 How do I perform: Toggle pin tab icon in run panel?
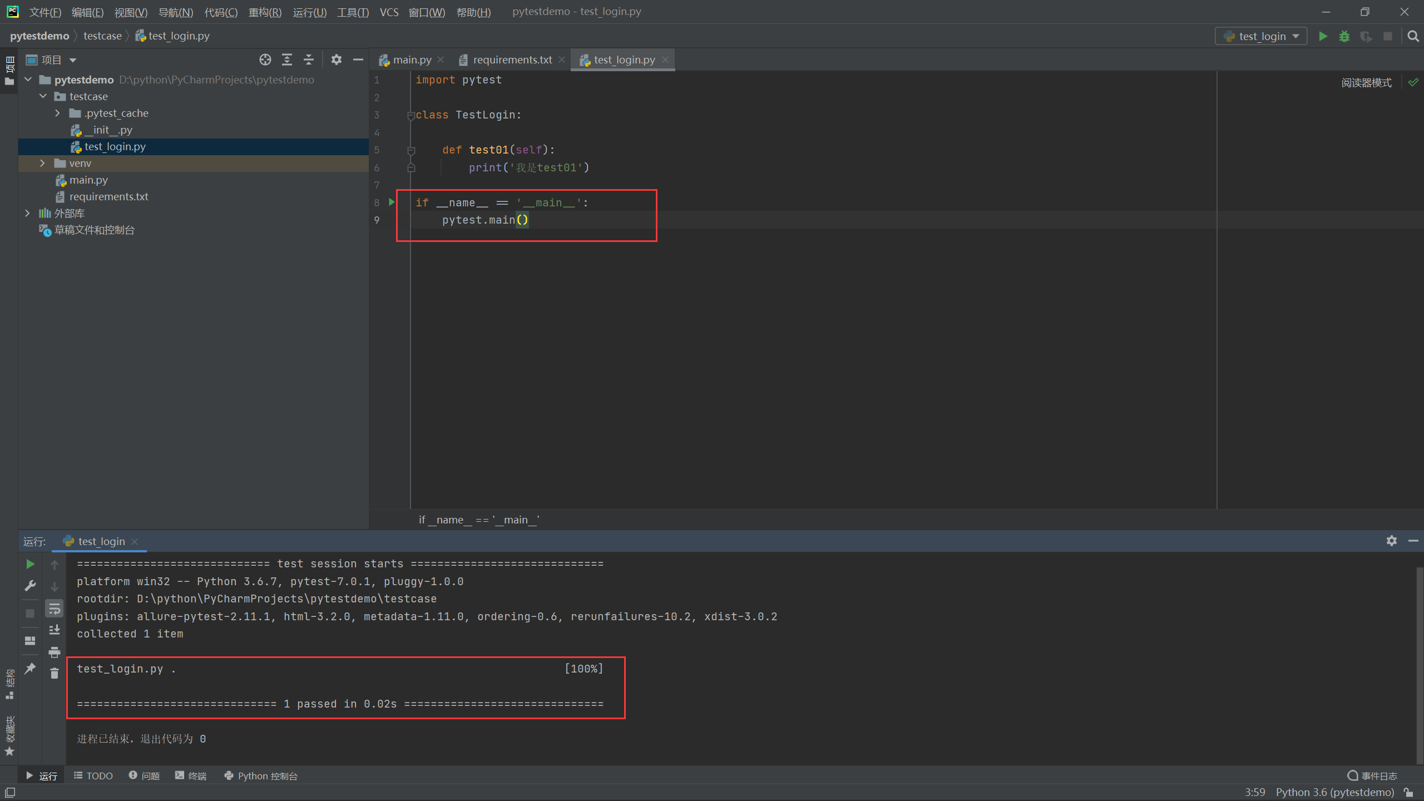pyautogui.click(x=30, y=668)
